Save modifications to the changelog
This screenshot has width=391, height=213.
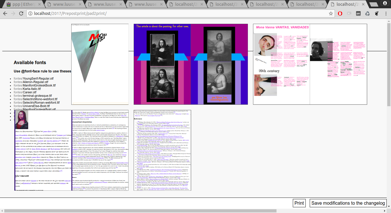pyautogui.click(x=348, y=203)
